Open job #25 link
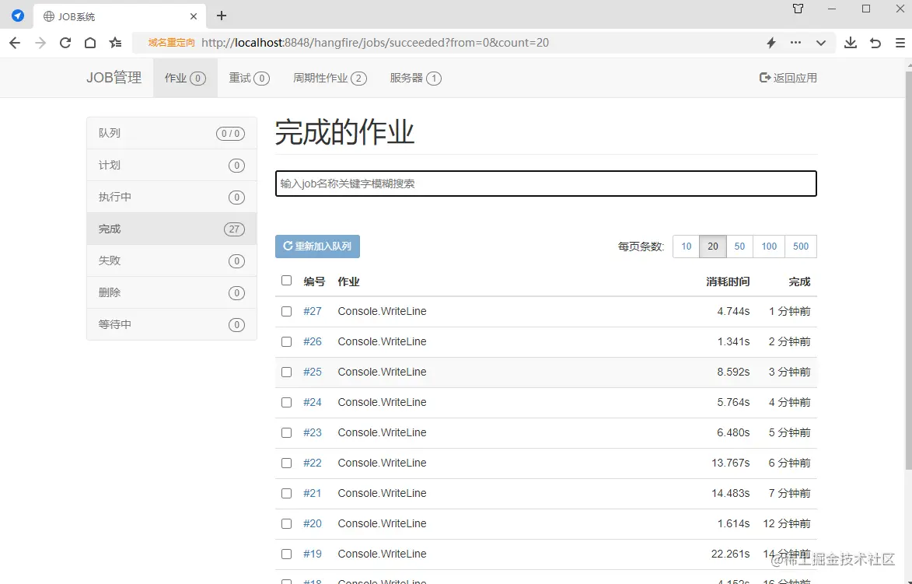The width and height of the screenshot is (912, 584). (x=313, y=372)
